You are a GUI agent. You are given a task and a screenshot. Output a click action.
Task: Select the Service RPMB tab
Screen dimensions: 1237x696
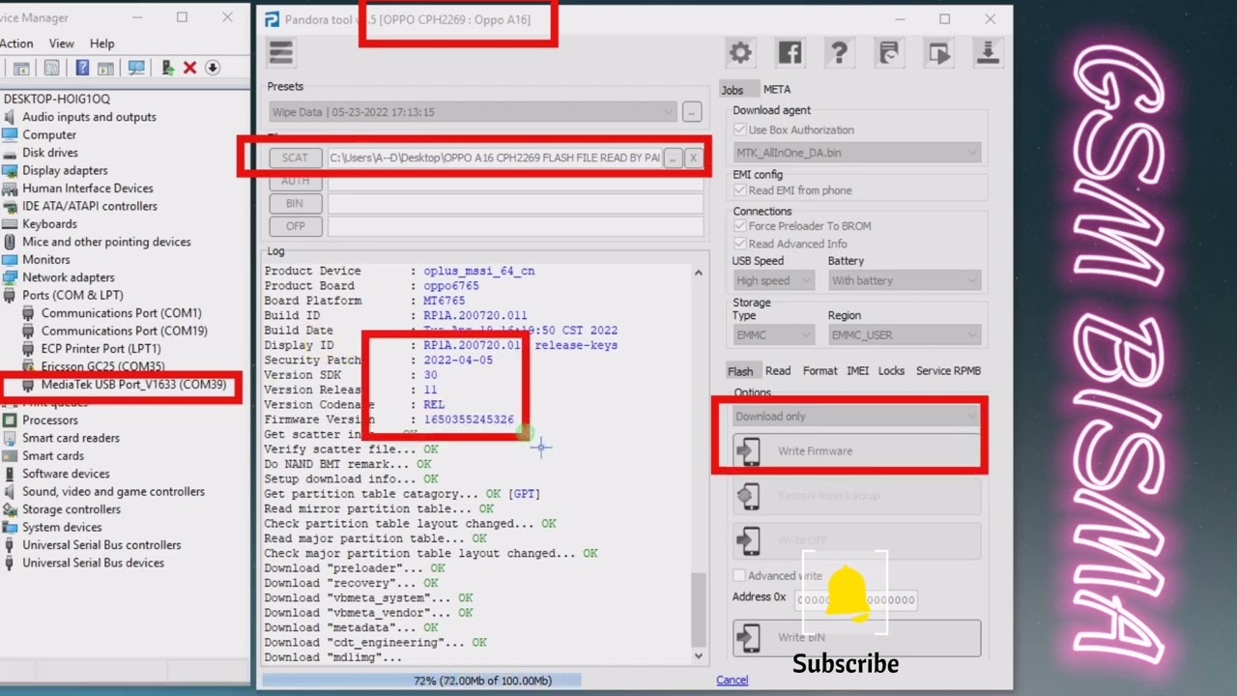tap(948, 371)
